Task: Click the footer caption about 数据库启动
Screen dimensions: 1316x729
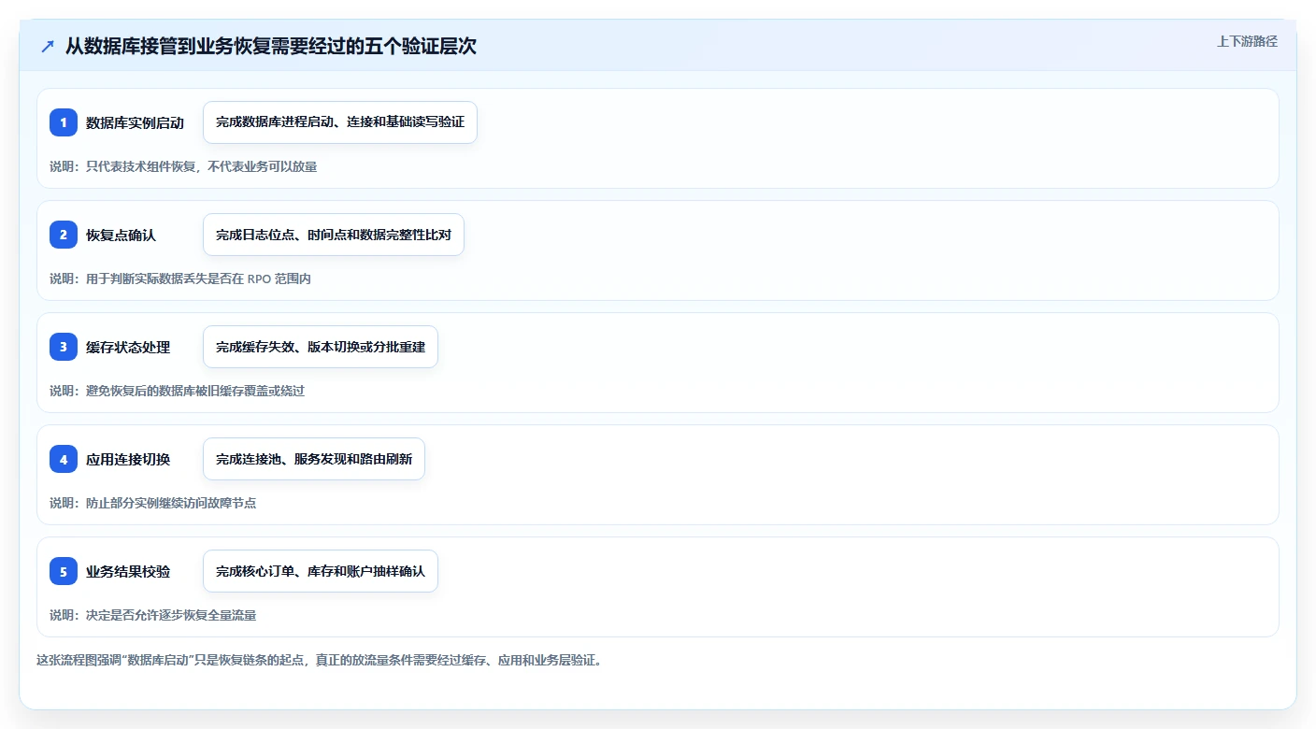Action: click(x=322, y=660)
